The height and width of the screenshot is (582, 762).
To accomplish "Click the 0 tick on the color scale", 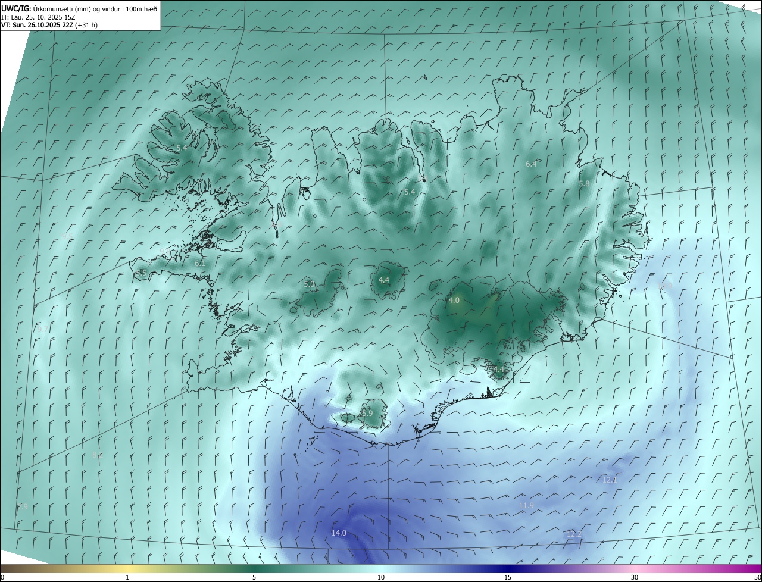I will click(x=2, y=577).
